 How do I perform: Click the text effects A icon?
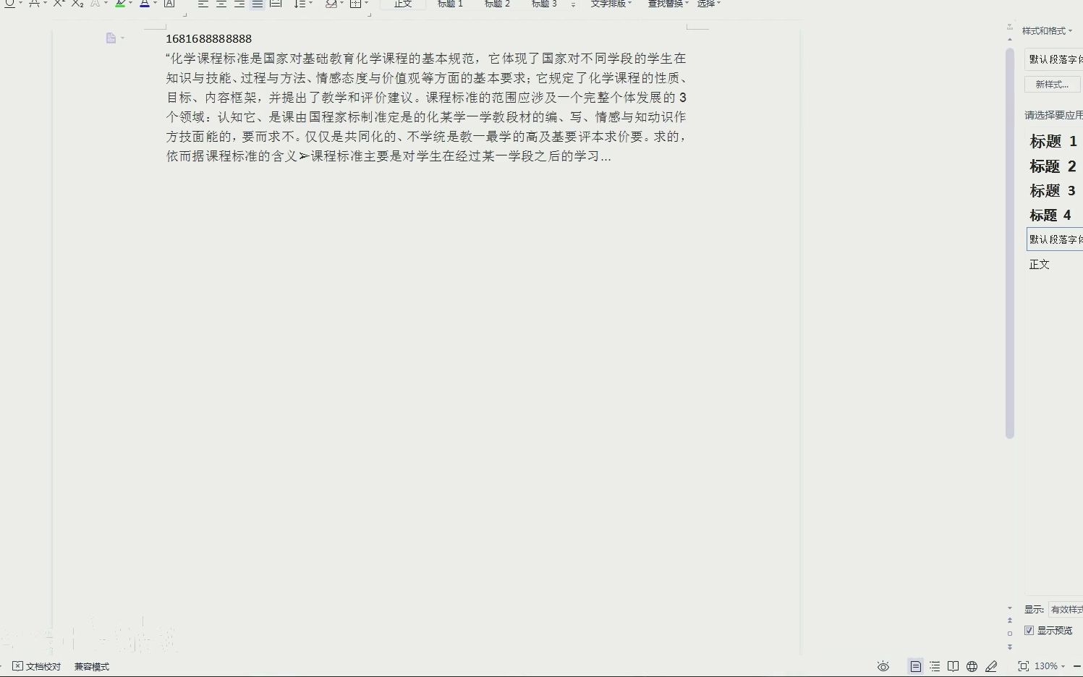pyautogui.click(x=95, y=3)
